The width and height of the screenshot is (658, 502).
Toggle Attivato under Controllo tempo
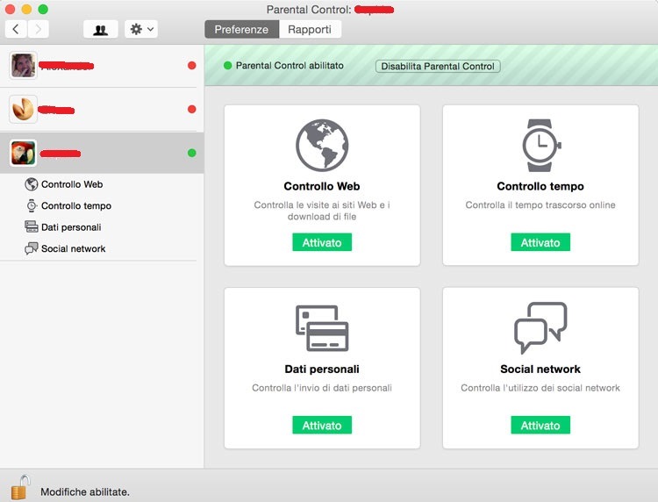tap(540, 242)
